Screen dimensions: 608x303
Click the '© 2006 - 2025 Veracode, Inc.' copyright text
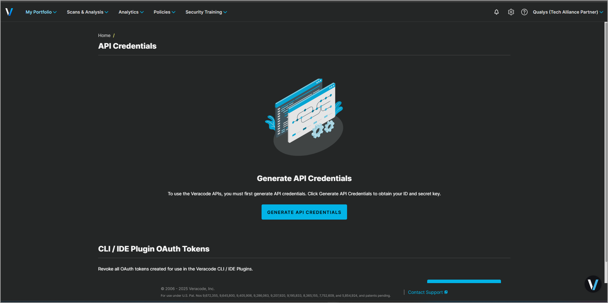(187, 289)
